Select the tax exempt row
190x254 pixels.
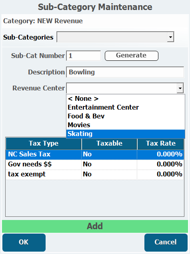[95, 175]
